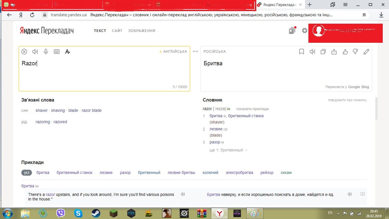Share the translation
Screen dimensions: 389x219
coord(334,52)
